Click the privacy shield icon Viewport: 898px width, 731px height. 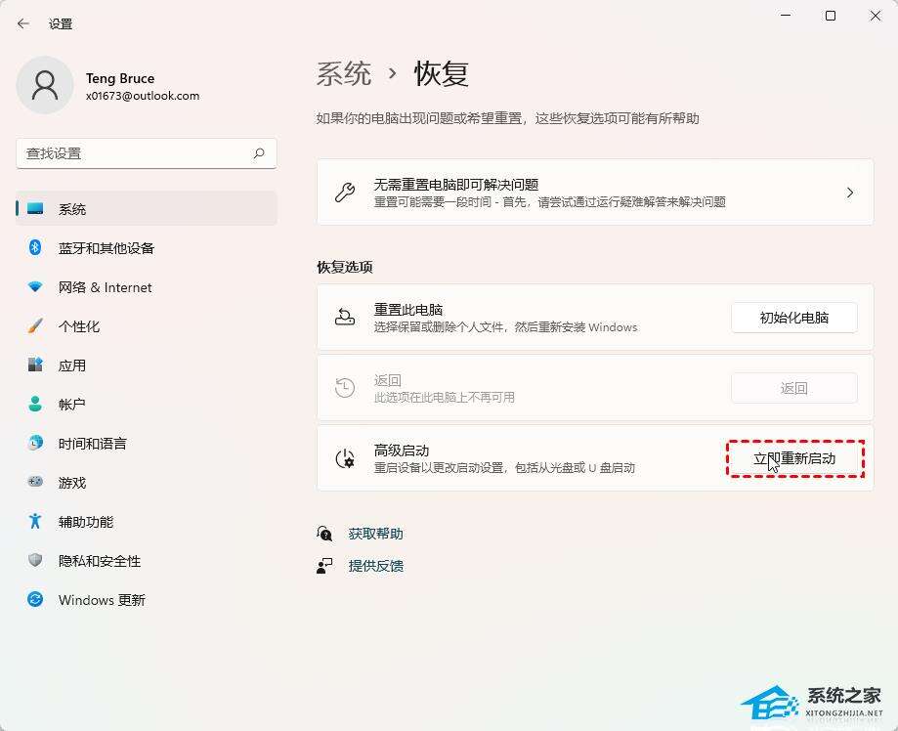pyautogui.click(x=35, y=560)
